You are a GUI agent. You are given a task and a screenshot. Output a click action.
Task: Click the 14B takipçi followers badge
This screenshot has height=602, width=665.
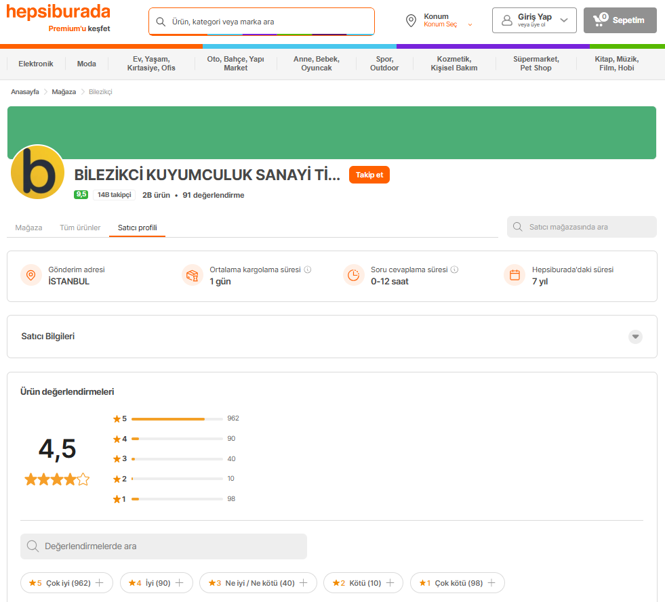point(114,194)
